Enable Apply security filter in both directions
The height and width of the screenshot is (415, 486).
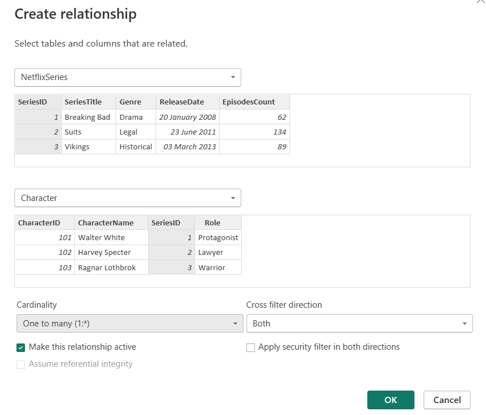250,347
